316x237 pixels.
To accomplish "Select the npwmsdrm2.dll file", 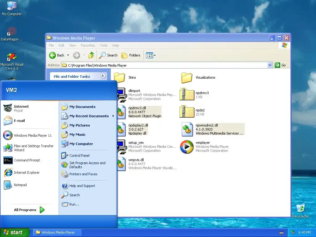I will coord(213,129).
